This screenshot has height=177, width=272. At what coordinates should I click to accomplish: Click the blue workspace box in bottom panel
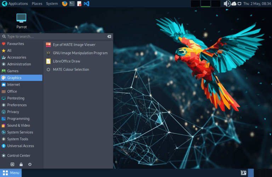[251, 173]
